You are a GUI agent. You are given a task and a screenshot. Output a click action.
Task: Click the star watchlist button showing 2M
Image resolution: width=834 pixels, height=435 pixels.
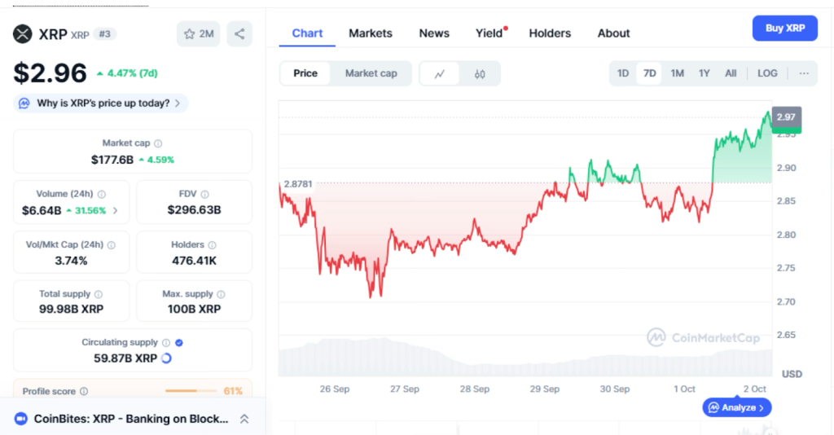click(x=199, y=33)
